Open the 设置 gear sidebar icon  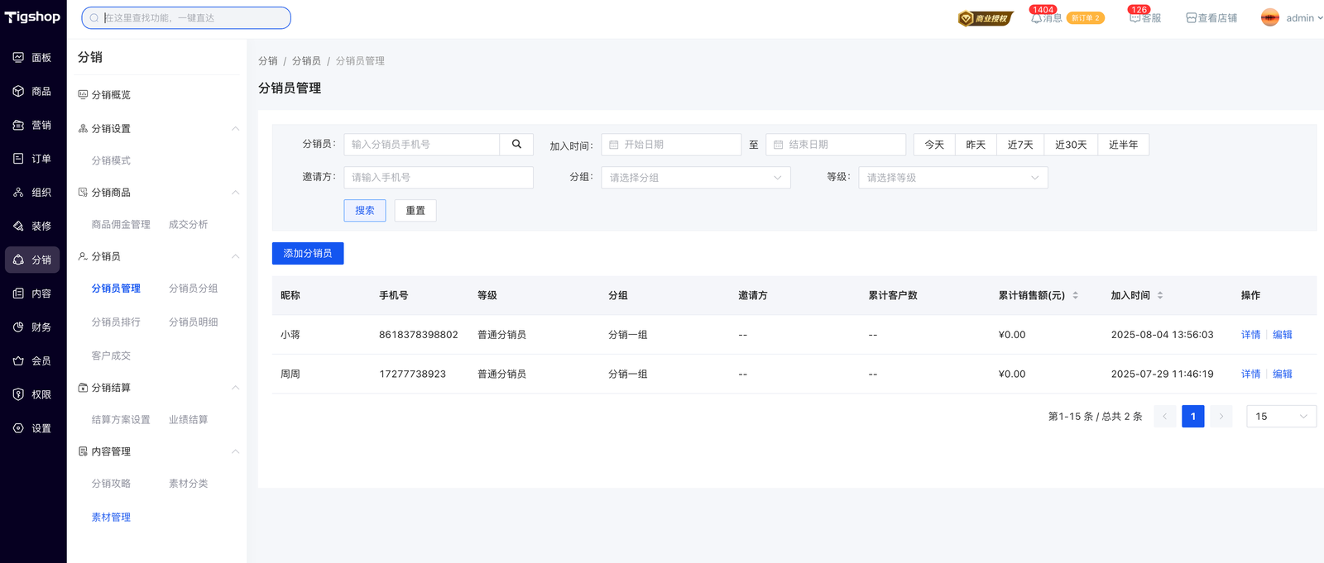pyautogui.click(x=18, y=428)
